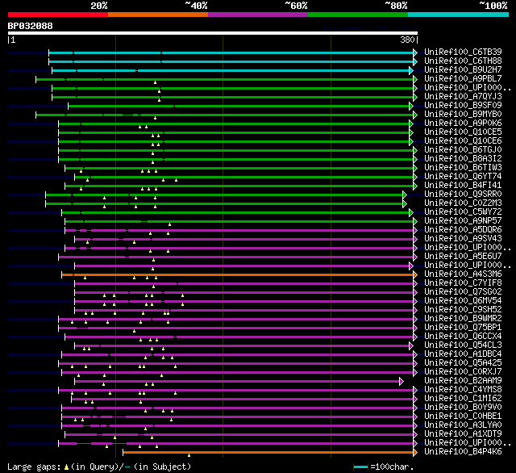Image resolution: width=516 pixels, height=473 pixels.
Task: Click the purple ~60% identity legend segment
Action: 258,15
